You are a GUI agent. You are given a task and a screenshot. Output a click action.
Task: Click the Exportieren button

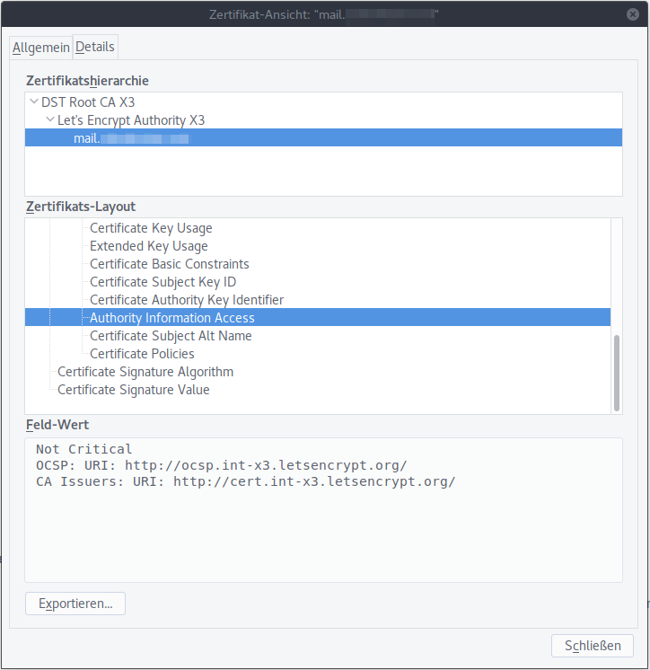point(75,604)
